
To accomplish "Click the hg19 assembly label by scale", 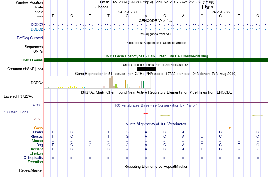I will click(209, 7).
